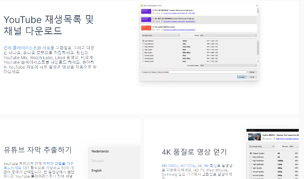Select the Normal Quality 360p radio in GoPro dialog

coord(251,172)
